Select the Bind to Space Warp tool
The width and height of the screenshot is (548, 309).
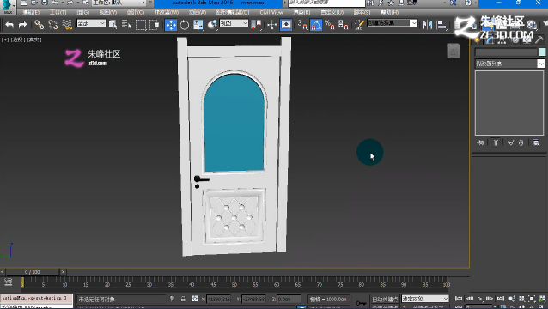[x=67, y=25]
